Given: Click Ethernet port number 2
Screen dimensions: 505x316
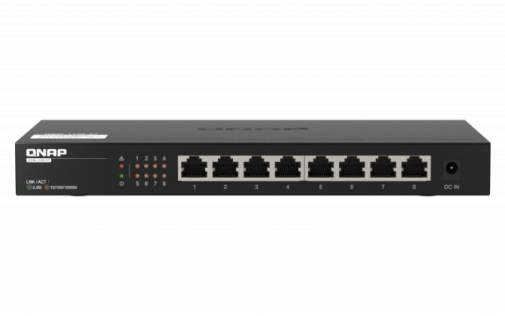Looking at the screenshot, I should 226,168.
